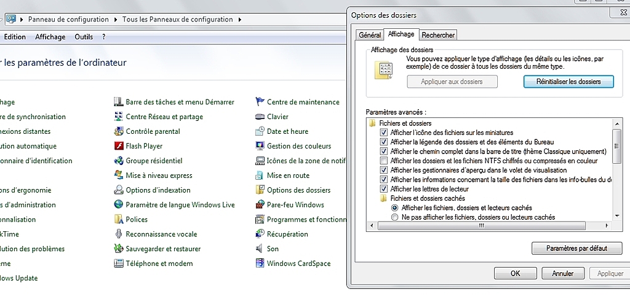Click the Son speaker icon

(260, 249)
